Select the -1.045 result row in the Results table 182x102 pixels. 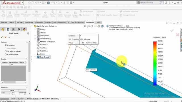point(14,65)
